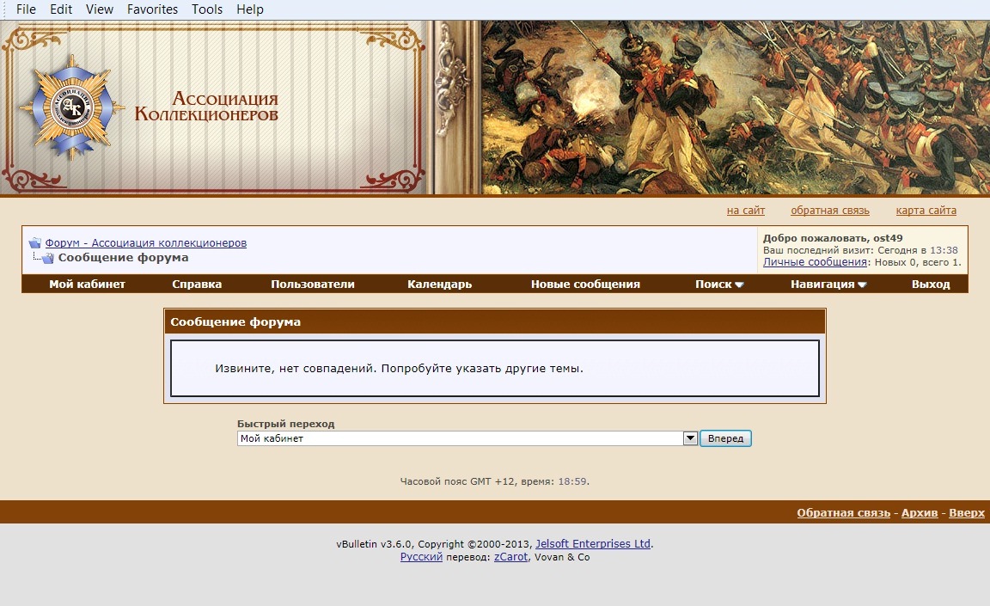Open the Архив footer link
This screenshot has height=606, width=990.
pyautogui.click(x=920, y=512)
